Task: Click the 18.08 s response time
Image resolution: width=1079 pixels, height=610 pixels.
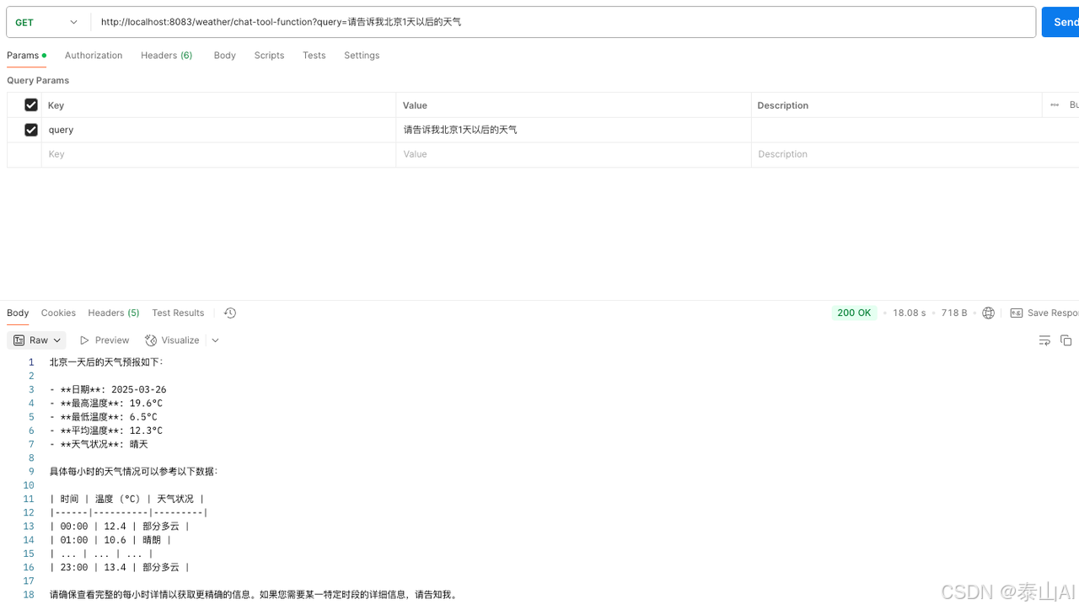Action: pyautogui.click(x=910, y=313)
